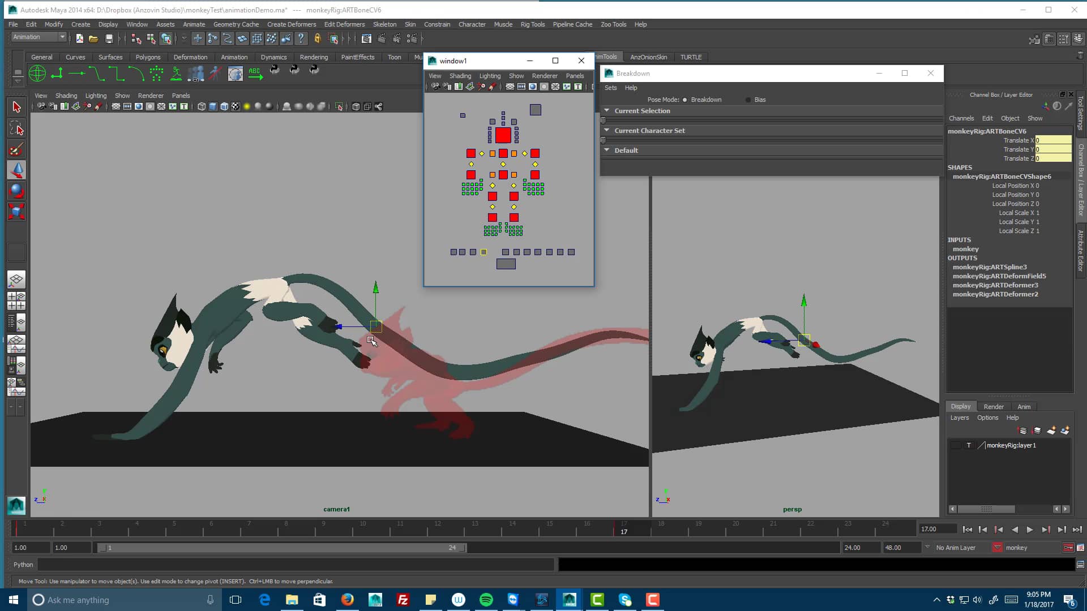The height and width of the screenshot is (611, 1087).
Task: Collapse the Current Character Set section
Action: pyautogui.click(x=607, y=130)
